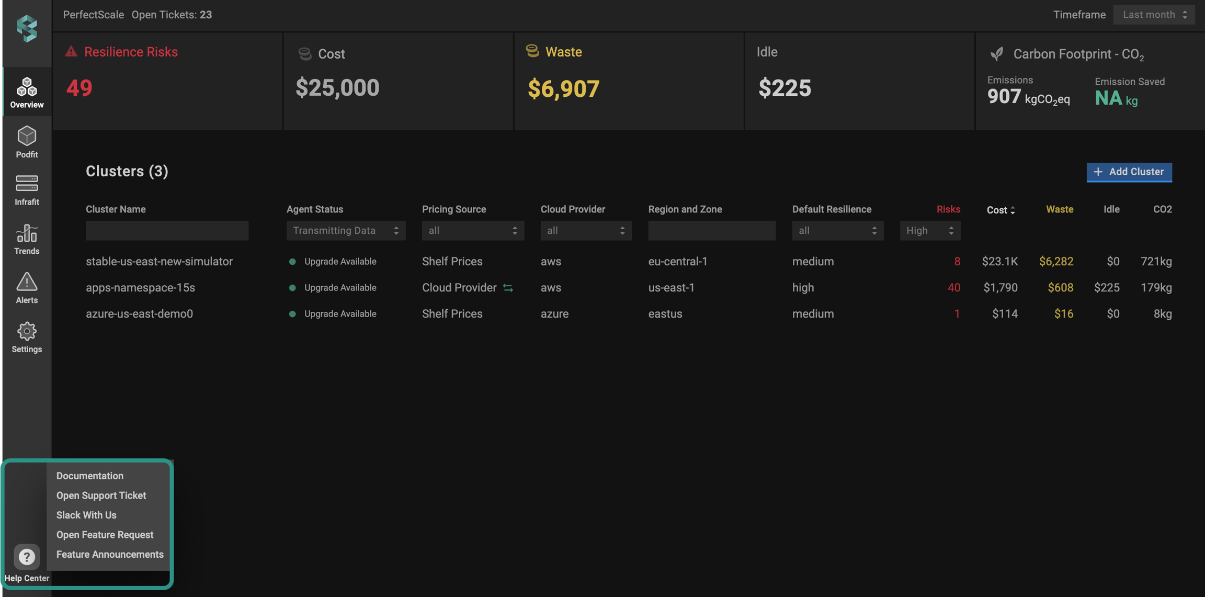Click the PerfectScale logo icon

(27, 28)
